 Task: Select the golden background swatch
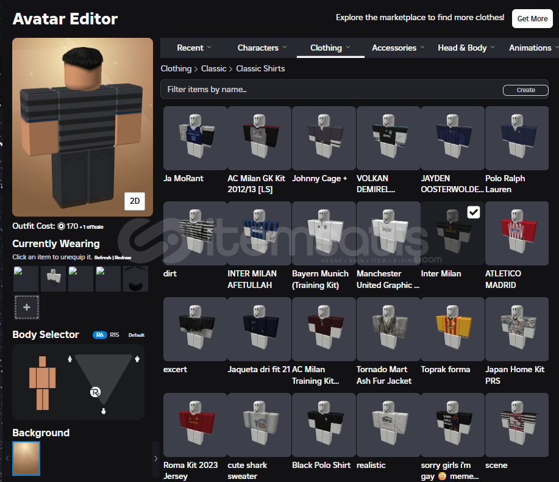click(x=26, y=458)
